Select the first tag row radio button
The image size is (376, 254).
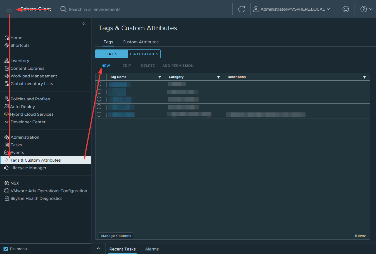click(99, 84)
